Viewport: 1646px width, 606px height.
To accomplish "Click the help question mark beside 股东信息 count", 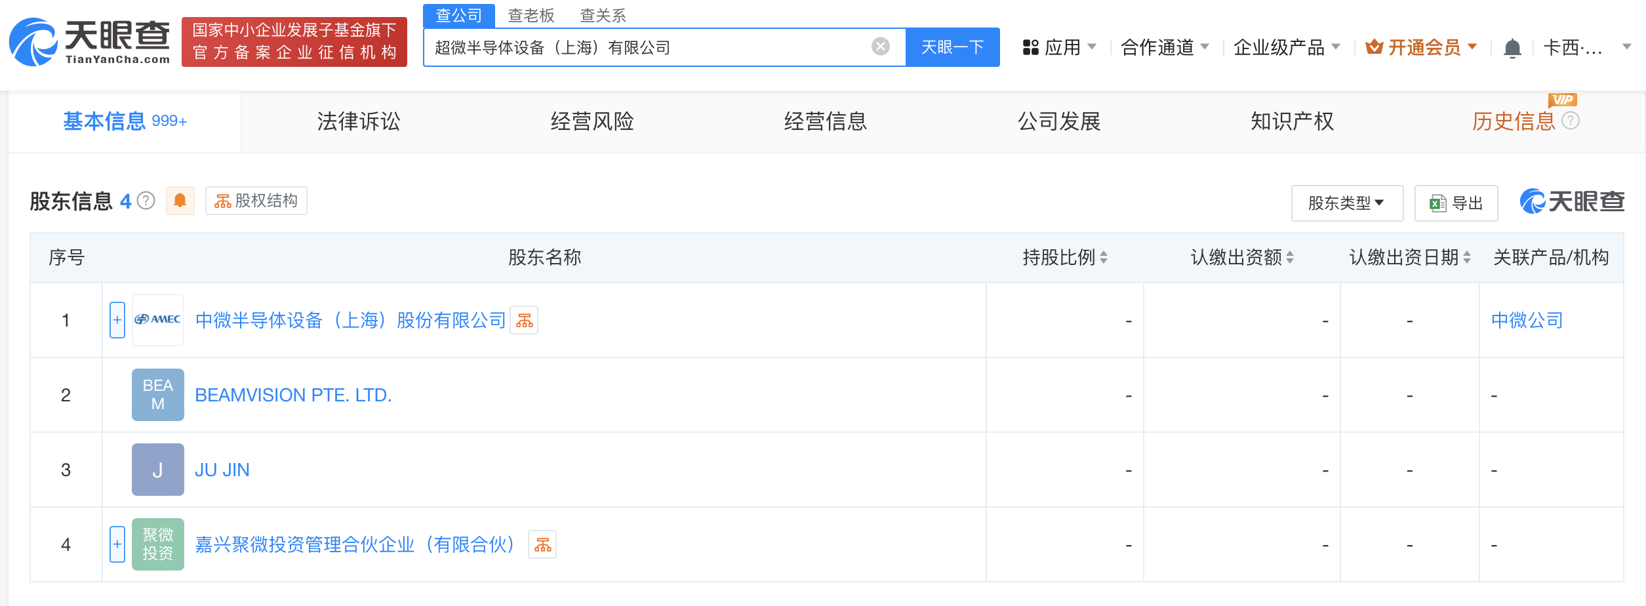I will pos(146,201).
